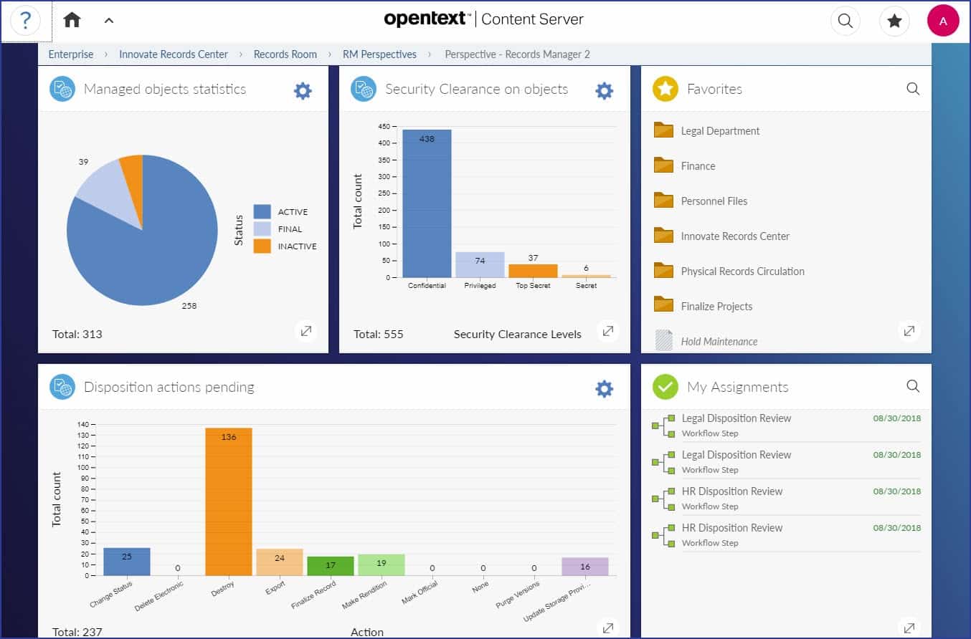
Task: Click the My Assignments checkmark icon
Action: [x=665, y=386]
